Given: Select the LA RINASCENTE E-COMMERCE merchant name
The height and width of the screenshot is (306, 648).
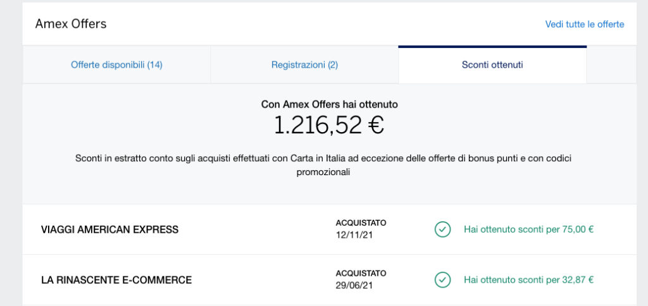Looking at the screenshot, I should pos(116,281).
